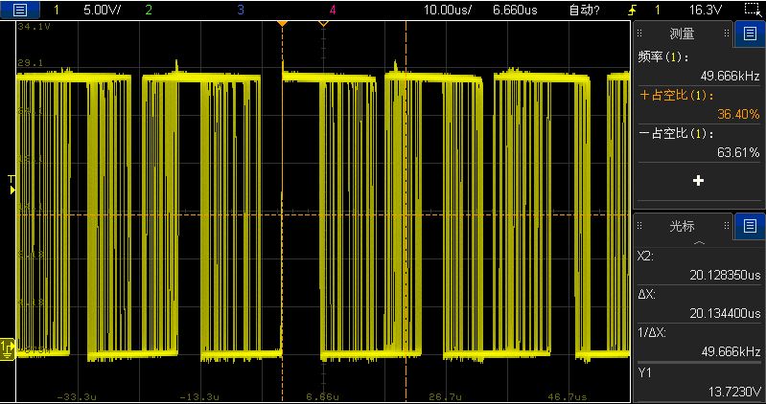The width and height of the screenshot is (766, 404).
Task: Select the +占空比(1) measurement entry
Action: click(677, 96)
